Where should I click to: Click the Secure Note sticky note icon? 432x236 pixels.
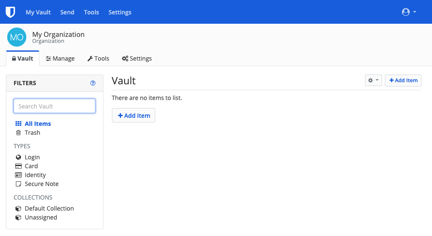[x=18, y=184]
